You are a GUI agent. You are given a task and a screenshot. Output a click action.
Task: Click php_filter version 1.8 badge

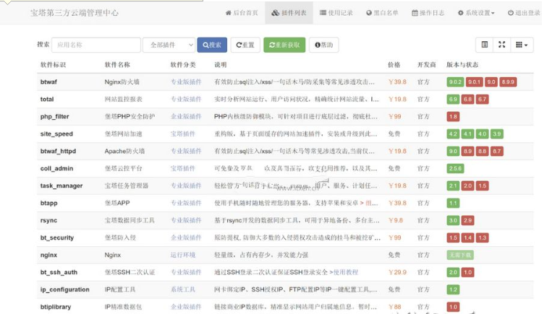point(453,116)
